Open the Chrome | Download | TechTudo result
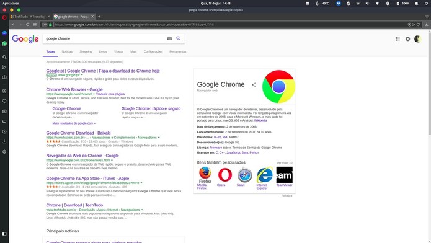Image resolution: width=431 pixels, height=243 pixels. 74,205
